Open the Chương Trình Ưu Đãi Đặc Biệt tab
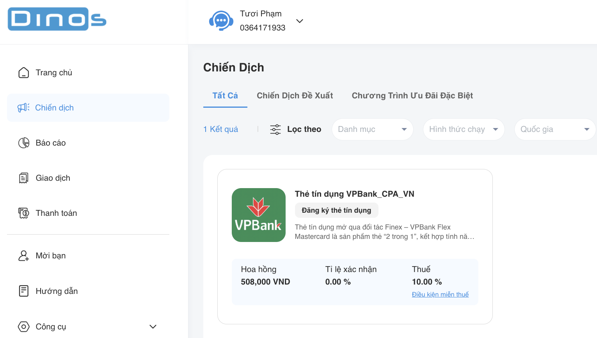The image size is (597, 338). 412,95
